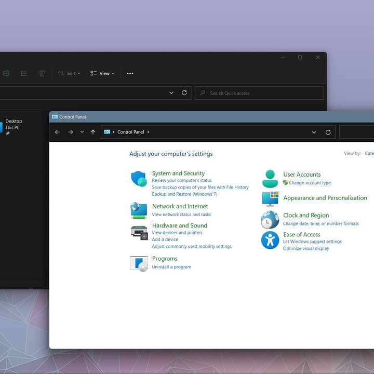
Task: Click the Control Panel address bar icon
Action: coord(107,132)
